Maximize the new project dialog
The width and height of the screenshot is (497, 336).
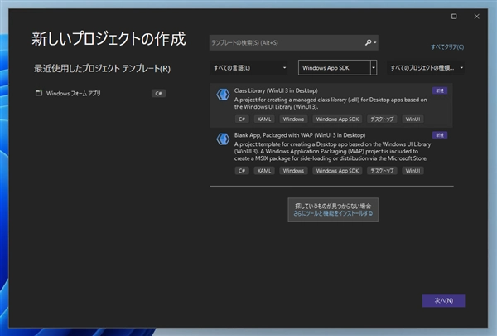click(454, 17)
